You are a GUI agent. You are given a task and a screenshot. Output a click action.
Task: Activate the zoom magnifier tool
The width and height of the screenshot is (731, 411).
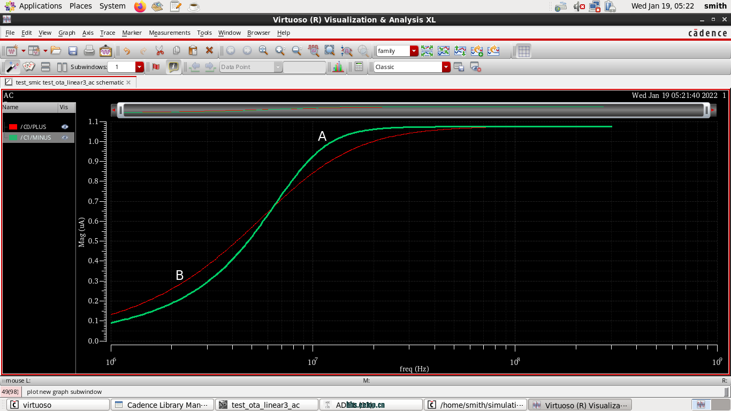coord(263,51)
